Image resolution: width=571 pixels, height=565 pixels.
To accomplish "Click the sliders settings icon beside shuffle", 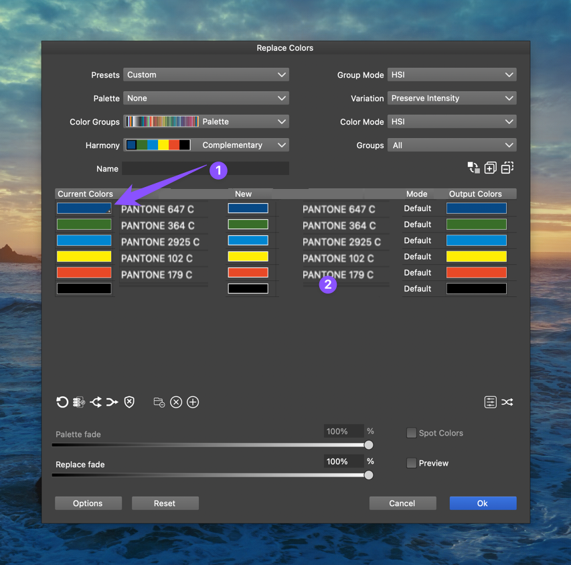I will click(x=491, y=402).
